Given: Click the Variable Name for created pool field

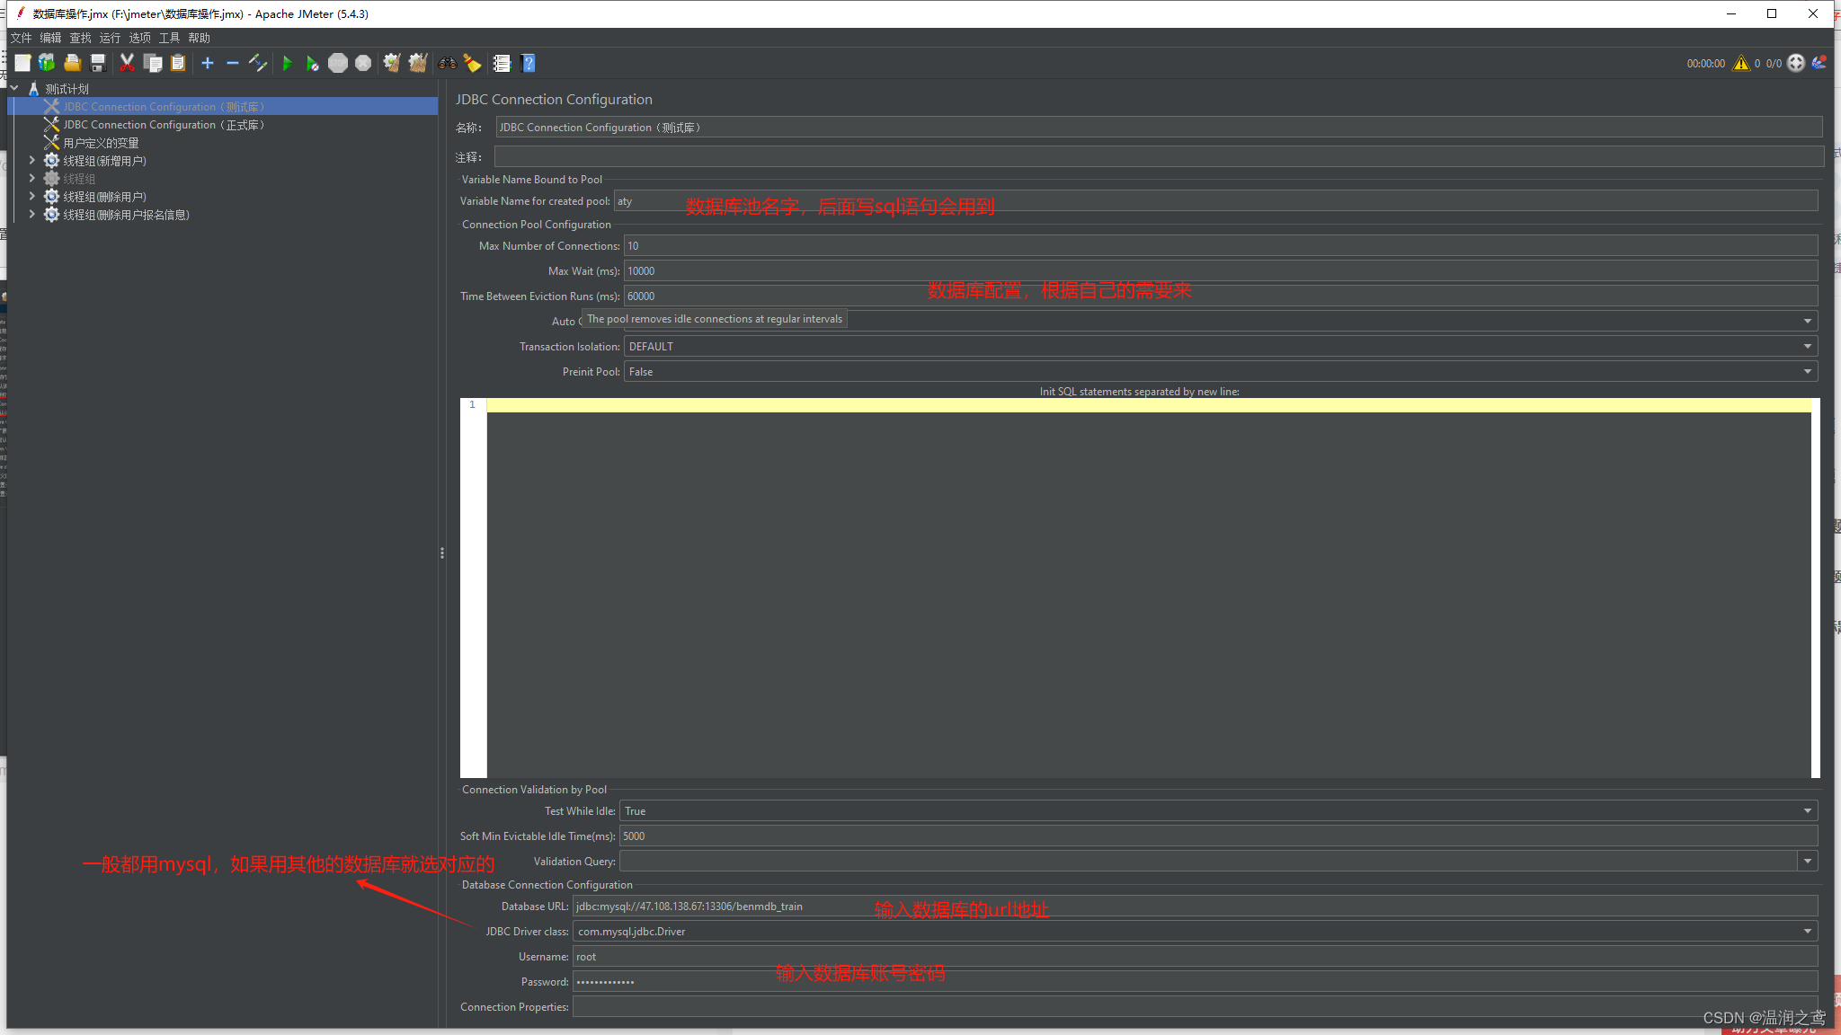Looking at the screenshot, I should (1215, 200).
